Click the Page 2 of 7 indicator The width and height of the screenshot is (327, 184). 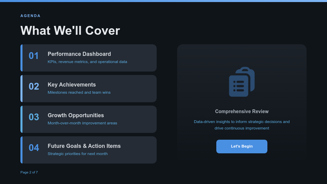pos(29,172)
